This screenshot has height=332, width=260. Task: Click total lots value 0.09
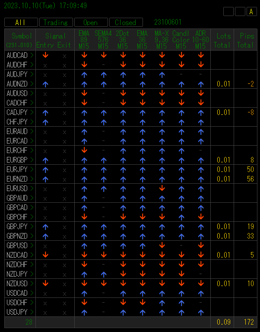point(224,322)
